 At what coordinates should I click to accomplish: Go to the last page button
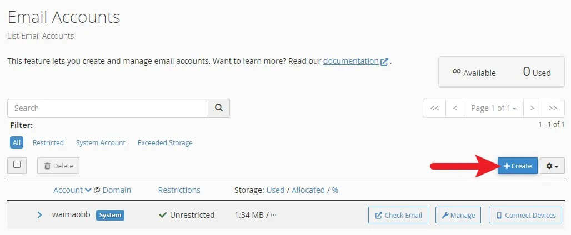(x=553, y=108)
